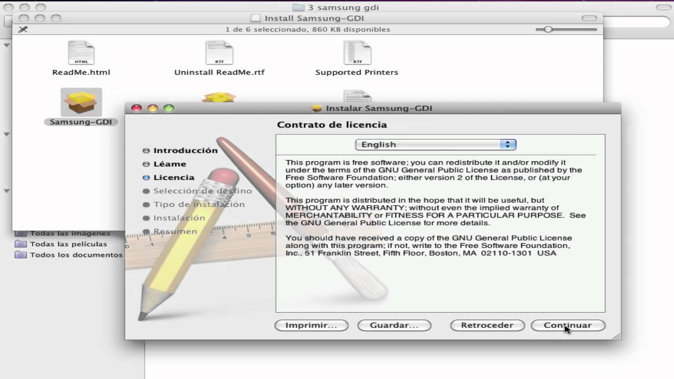This screenshot has height=379, width=674.
Task: Click the Instalación step
Action: (x=179, y=218)
